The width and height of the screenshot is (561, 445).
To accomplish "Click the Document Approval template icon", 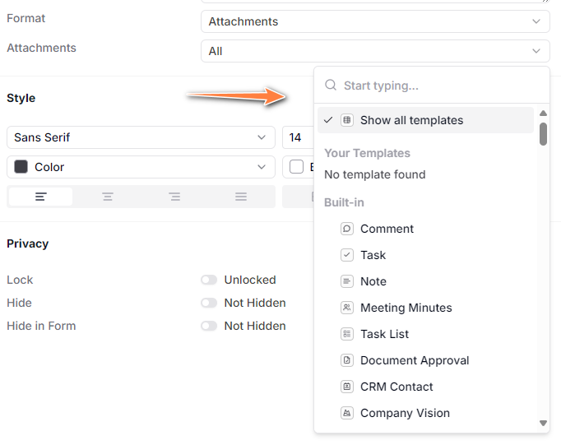I will [x=346, y=360].
